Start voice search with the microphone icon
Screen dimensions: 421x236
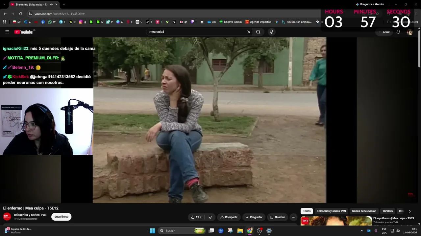pyautogui.click(x=271, y=32)
